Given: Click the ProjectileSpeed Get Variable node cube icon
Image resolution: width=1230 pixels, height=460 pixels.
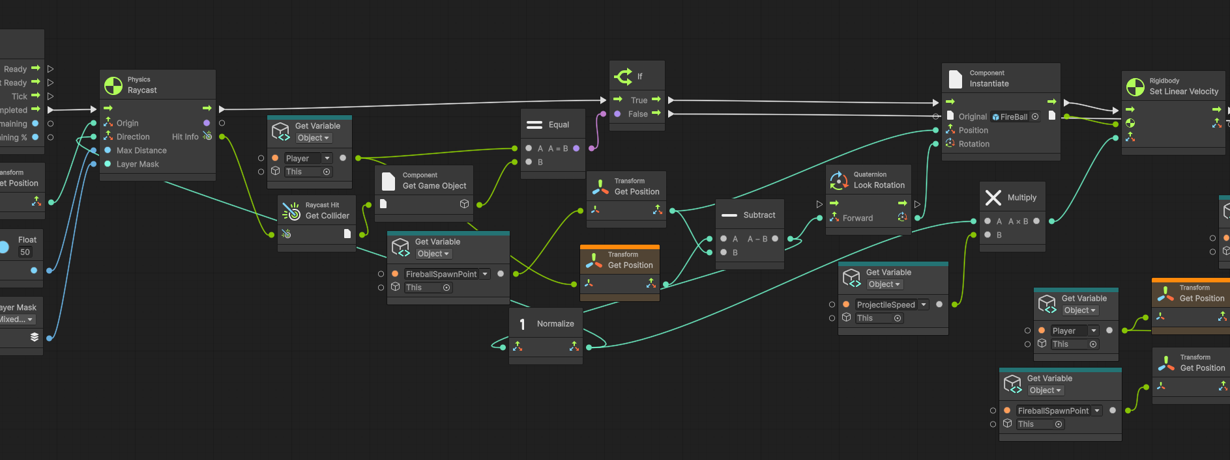Looking at the screenshot, I should click(x=852, y=278).
